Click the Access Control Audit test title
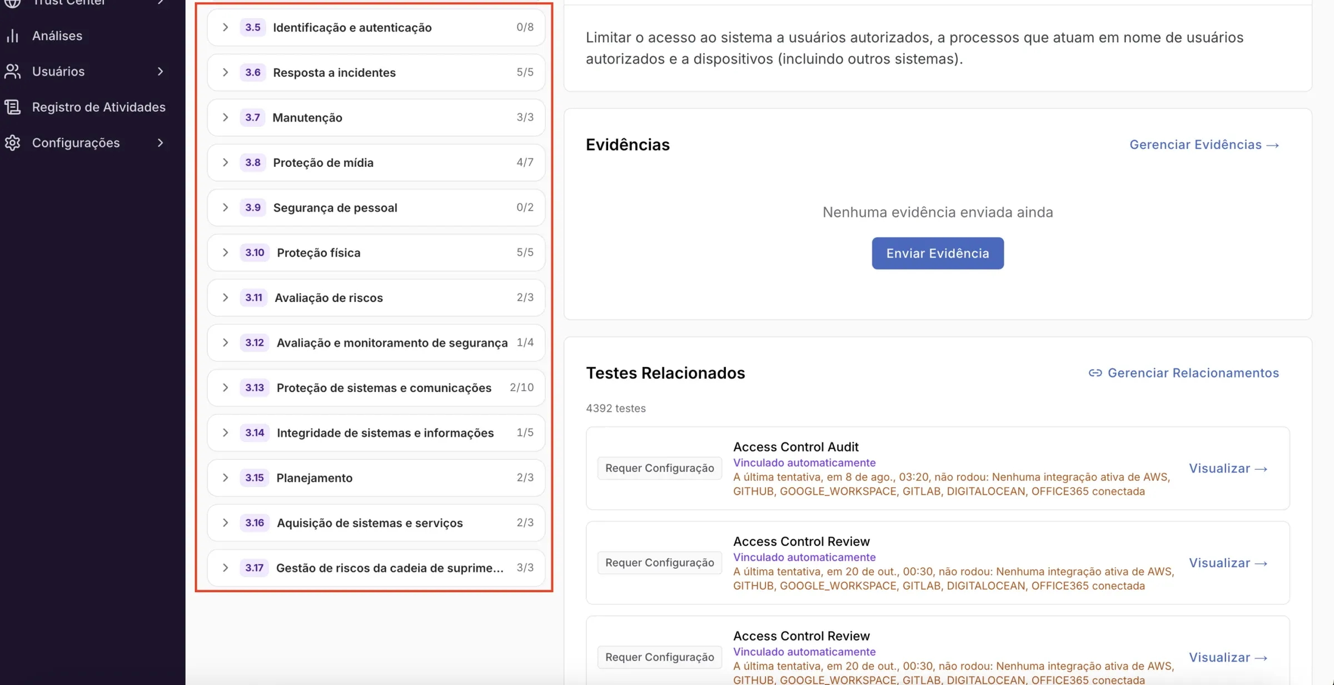The image size is (1334, 685). (x=795, y=446)
